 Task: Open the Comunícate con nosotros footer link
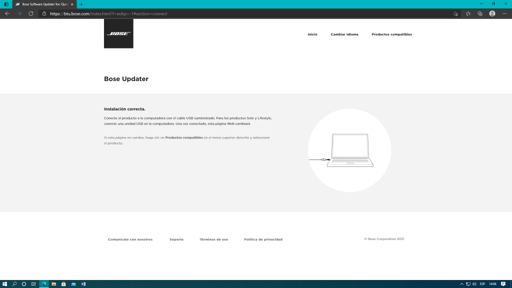[x=130, y=239]
